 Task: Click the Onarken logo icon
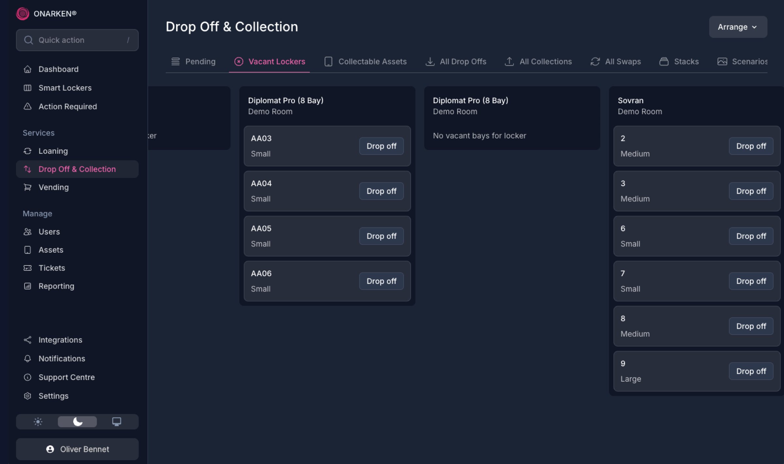coord(23,14)
